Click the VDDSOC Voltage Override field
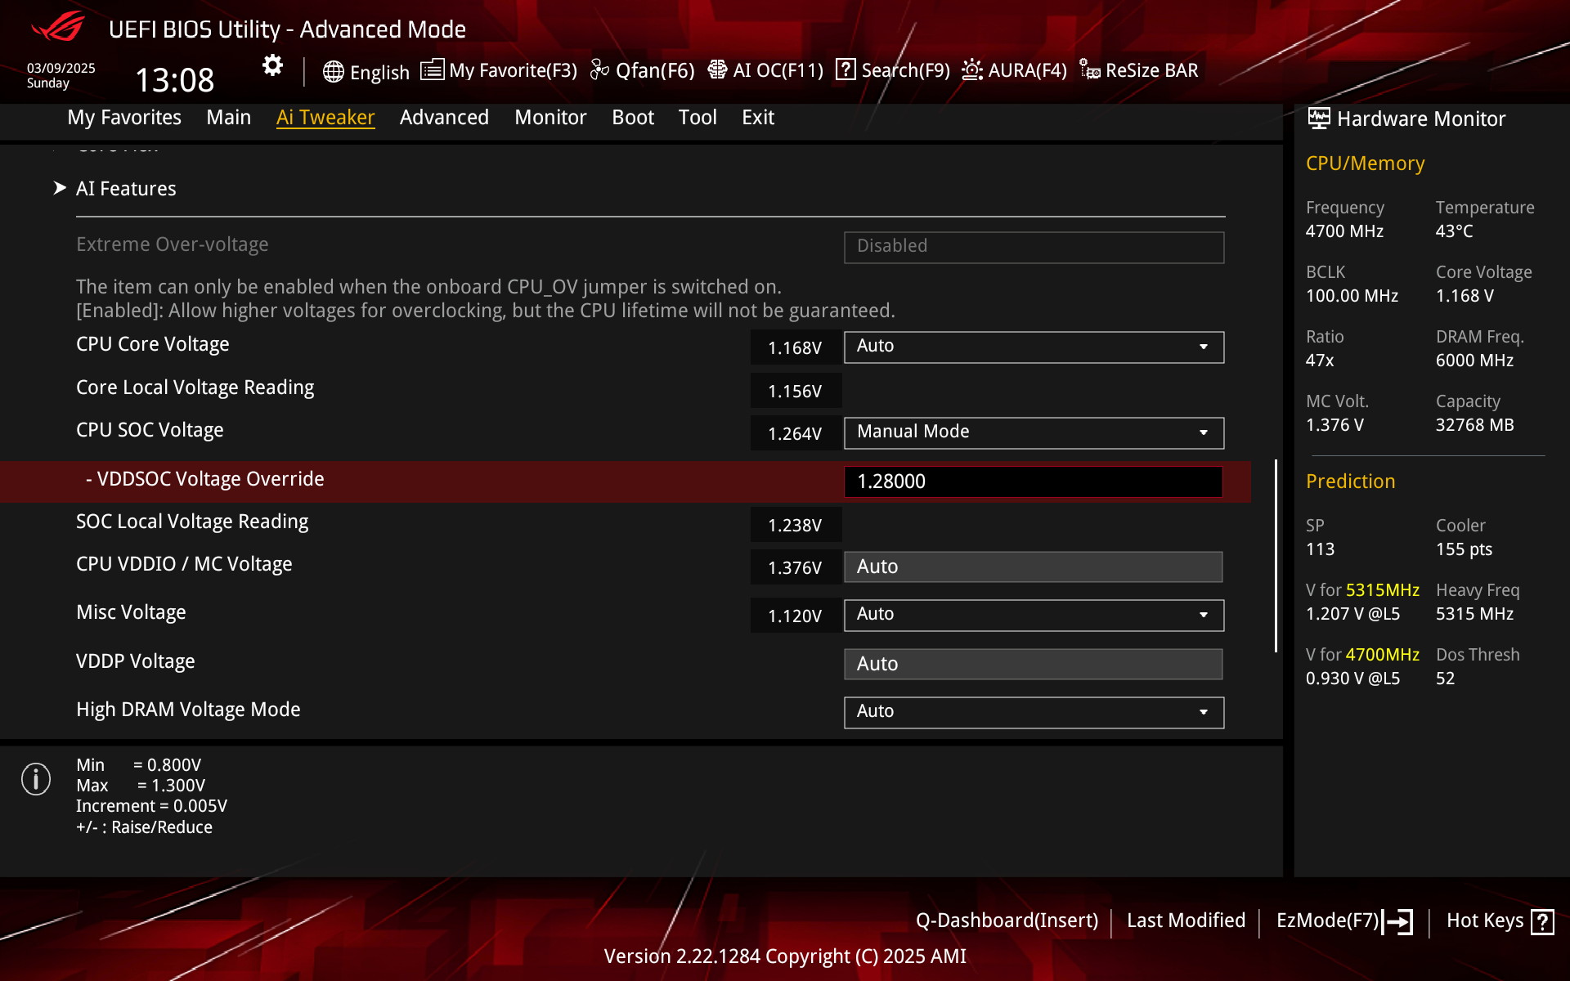The image size is (1570, 981). point(1034,482)
